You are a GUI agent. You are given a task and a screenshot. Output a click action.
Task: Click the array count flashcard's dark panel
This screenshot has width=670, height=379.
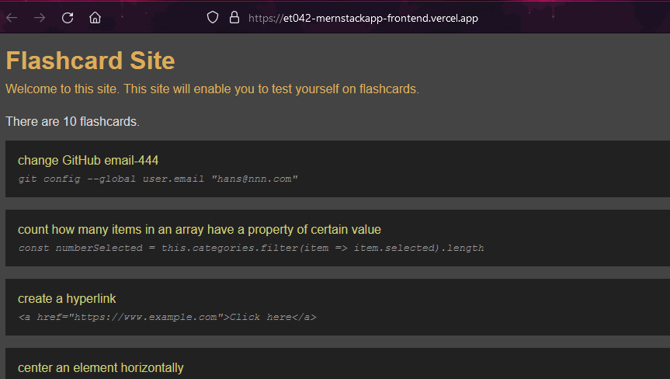click(338, 238)
